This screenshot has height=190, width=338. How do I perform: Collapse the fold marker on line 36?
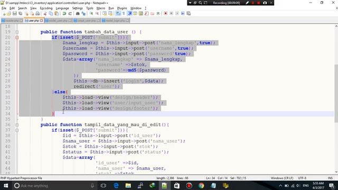17,125
